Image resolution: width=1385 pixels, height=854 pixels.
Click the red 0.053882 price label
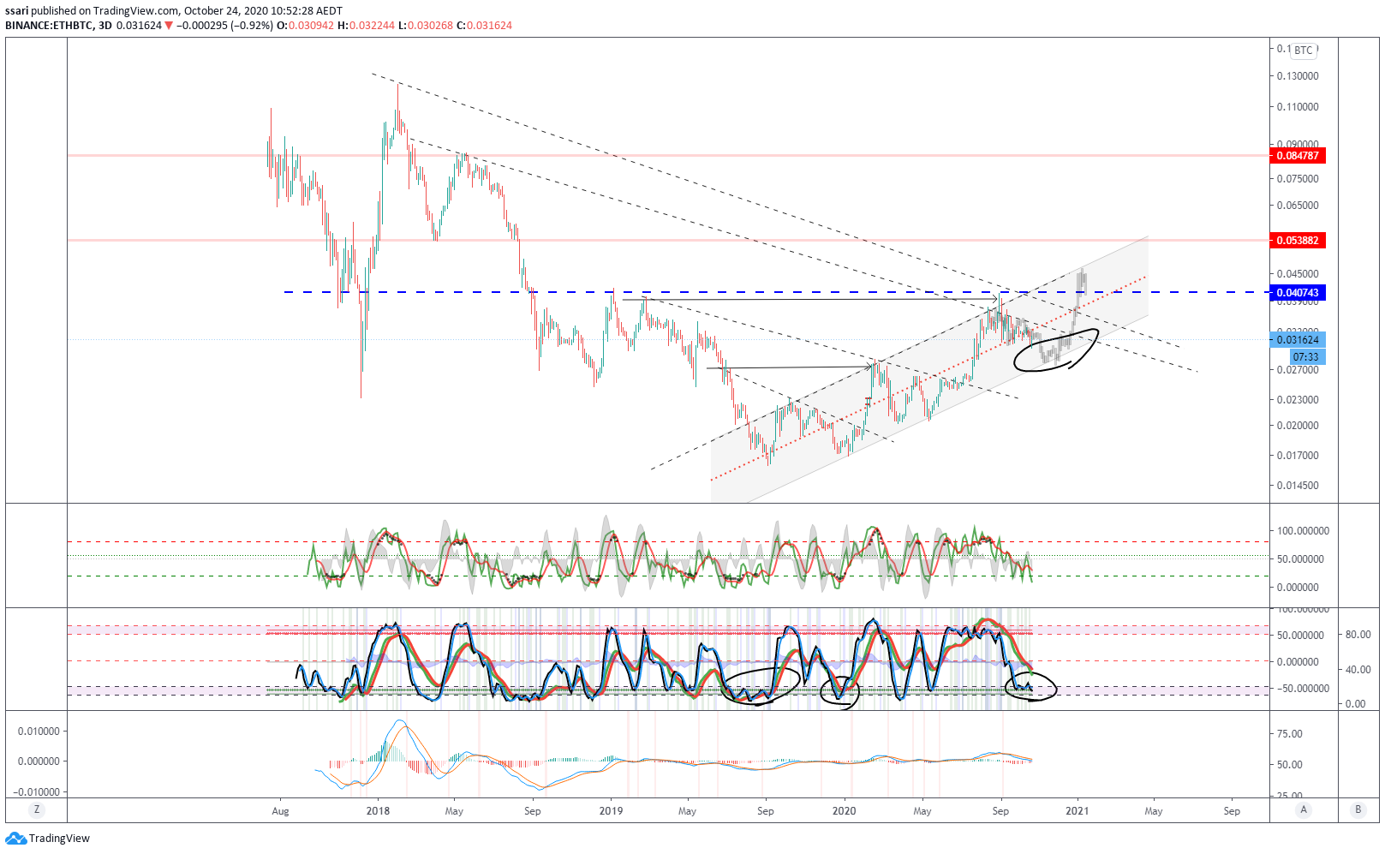(1297, 241)
